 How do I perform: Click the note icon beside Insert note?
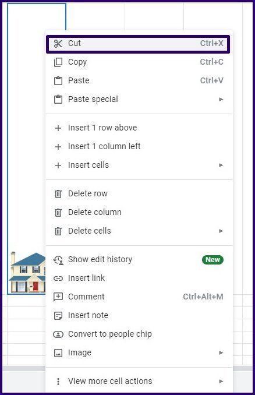pos(58,316)
